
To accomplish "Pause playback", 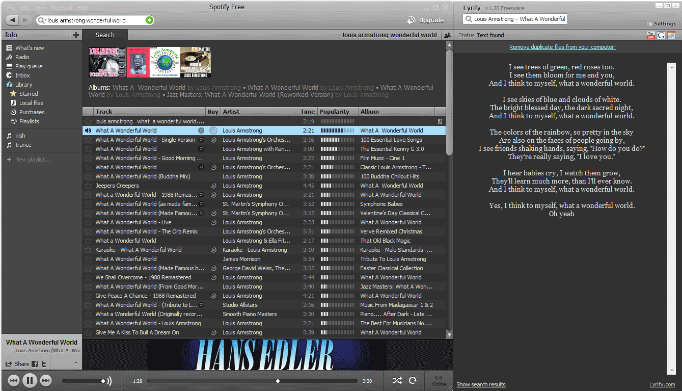I will (30, 380).
